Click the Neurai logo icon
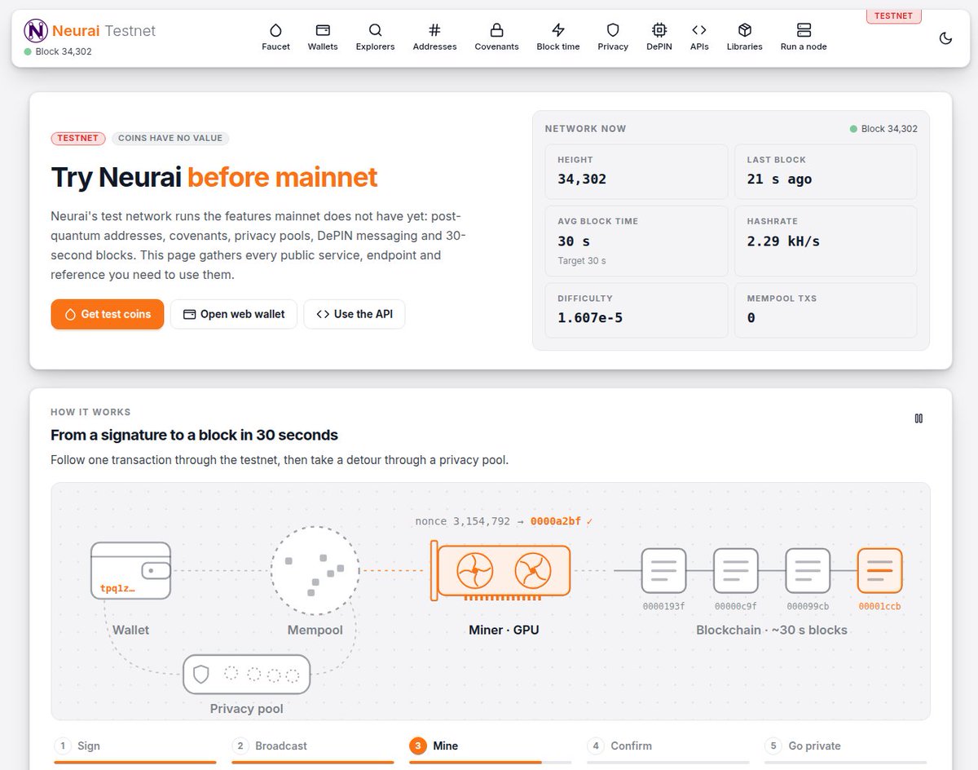Viewport: 978px width, 770px height. (x=36, y=31)
